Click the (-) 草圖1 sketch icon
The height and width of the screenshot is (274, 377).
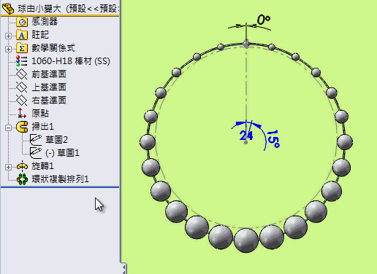36,153
